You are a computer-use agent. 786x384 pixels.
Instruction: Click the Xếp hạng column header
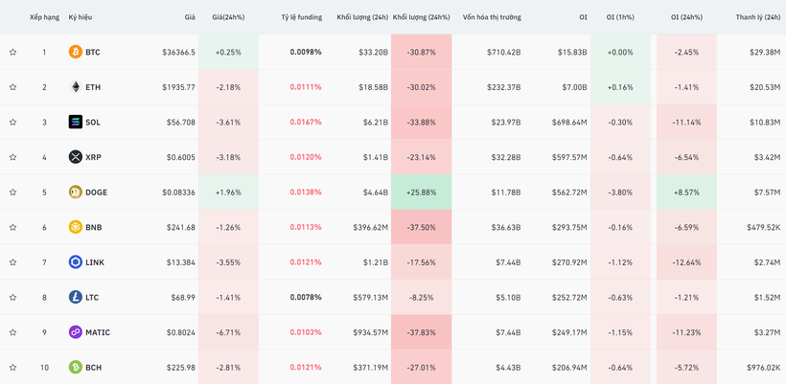(x=44, y=17)
